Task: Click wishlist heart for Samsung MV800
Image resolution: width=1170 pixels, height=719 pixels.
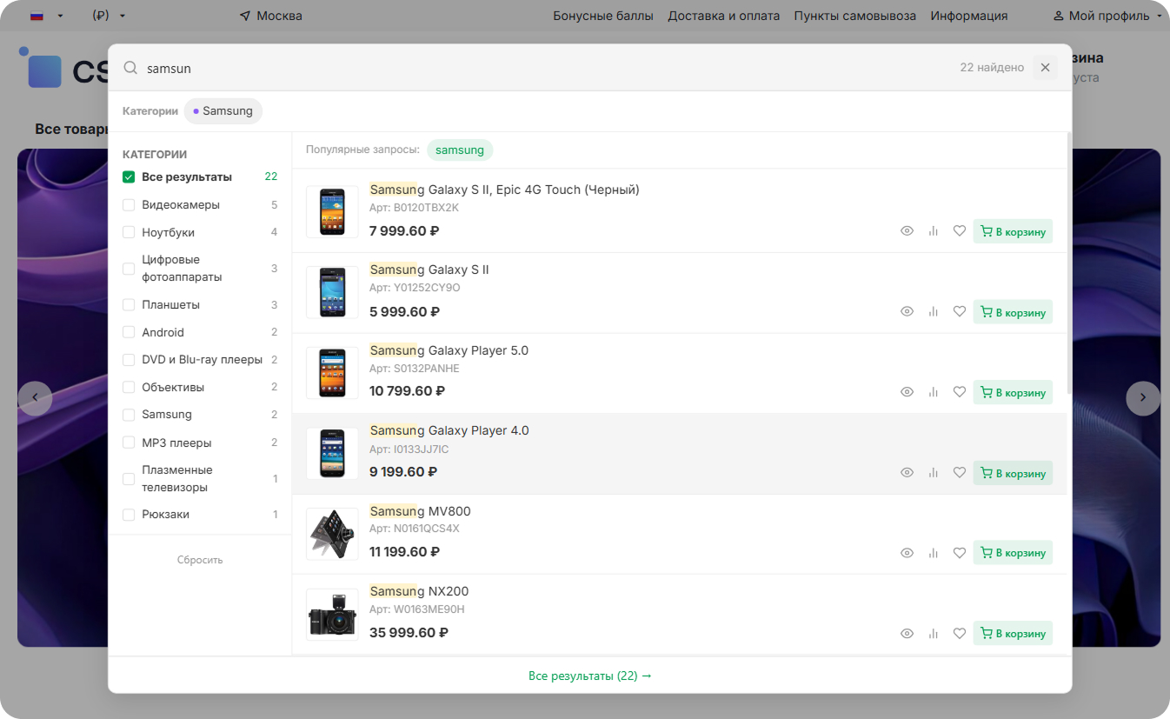Action: (960, 553)
